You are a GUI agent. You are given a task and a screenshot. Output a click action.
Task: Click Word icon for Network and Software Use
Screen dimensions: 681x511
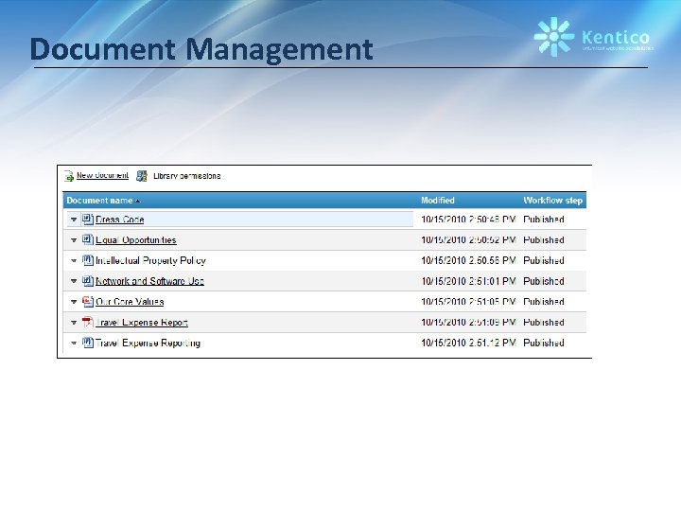[88, 281]
